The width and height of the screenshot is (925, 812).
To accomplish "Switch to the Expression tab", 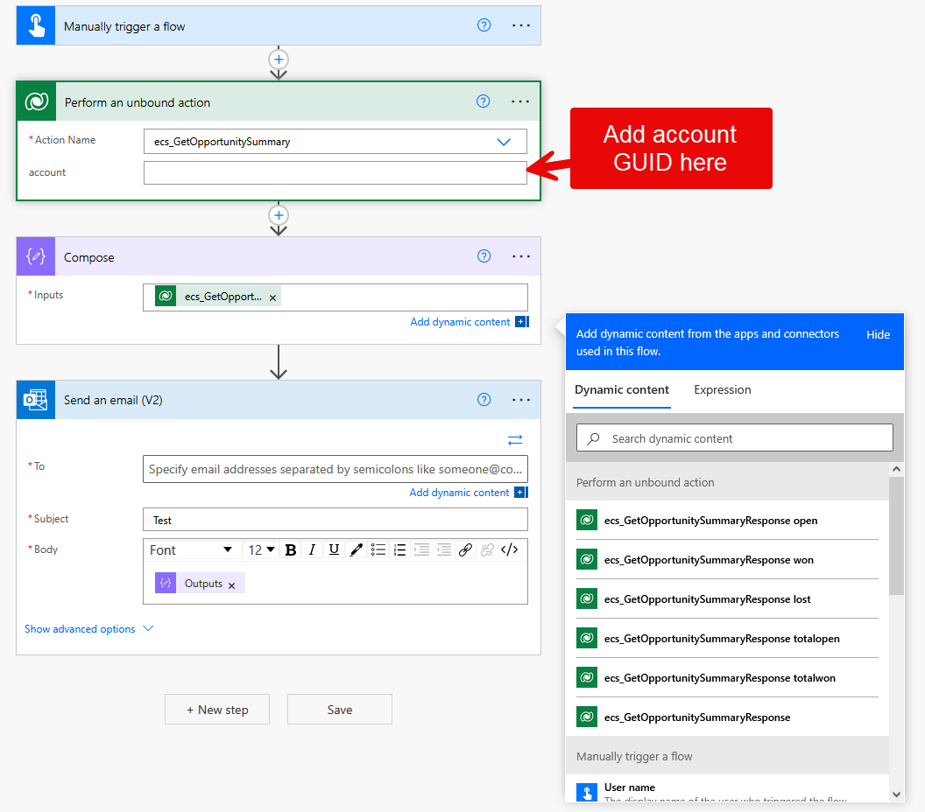I will pyautogui.click(x=722, y=390).
